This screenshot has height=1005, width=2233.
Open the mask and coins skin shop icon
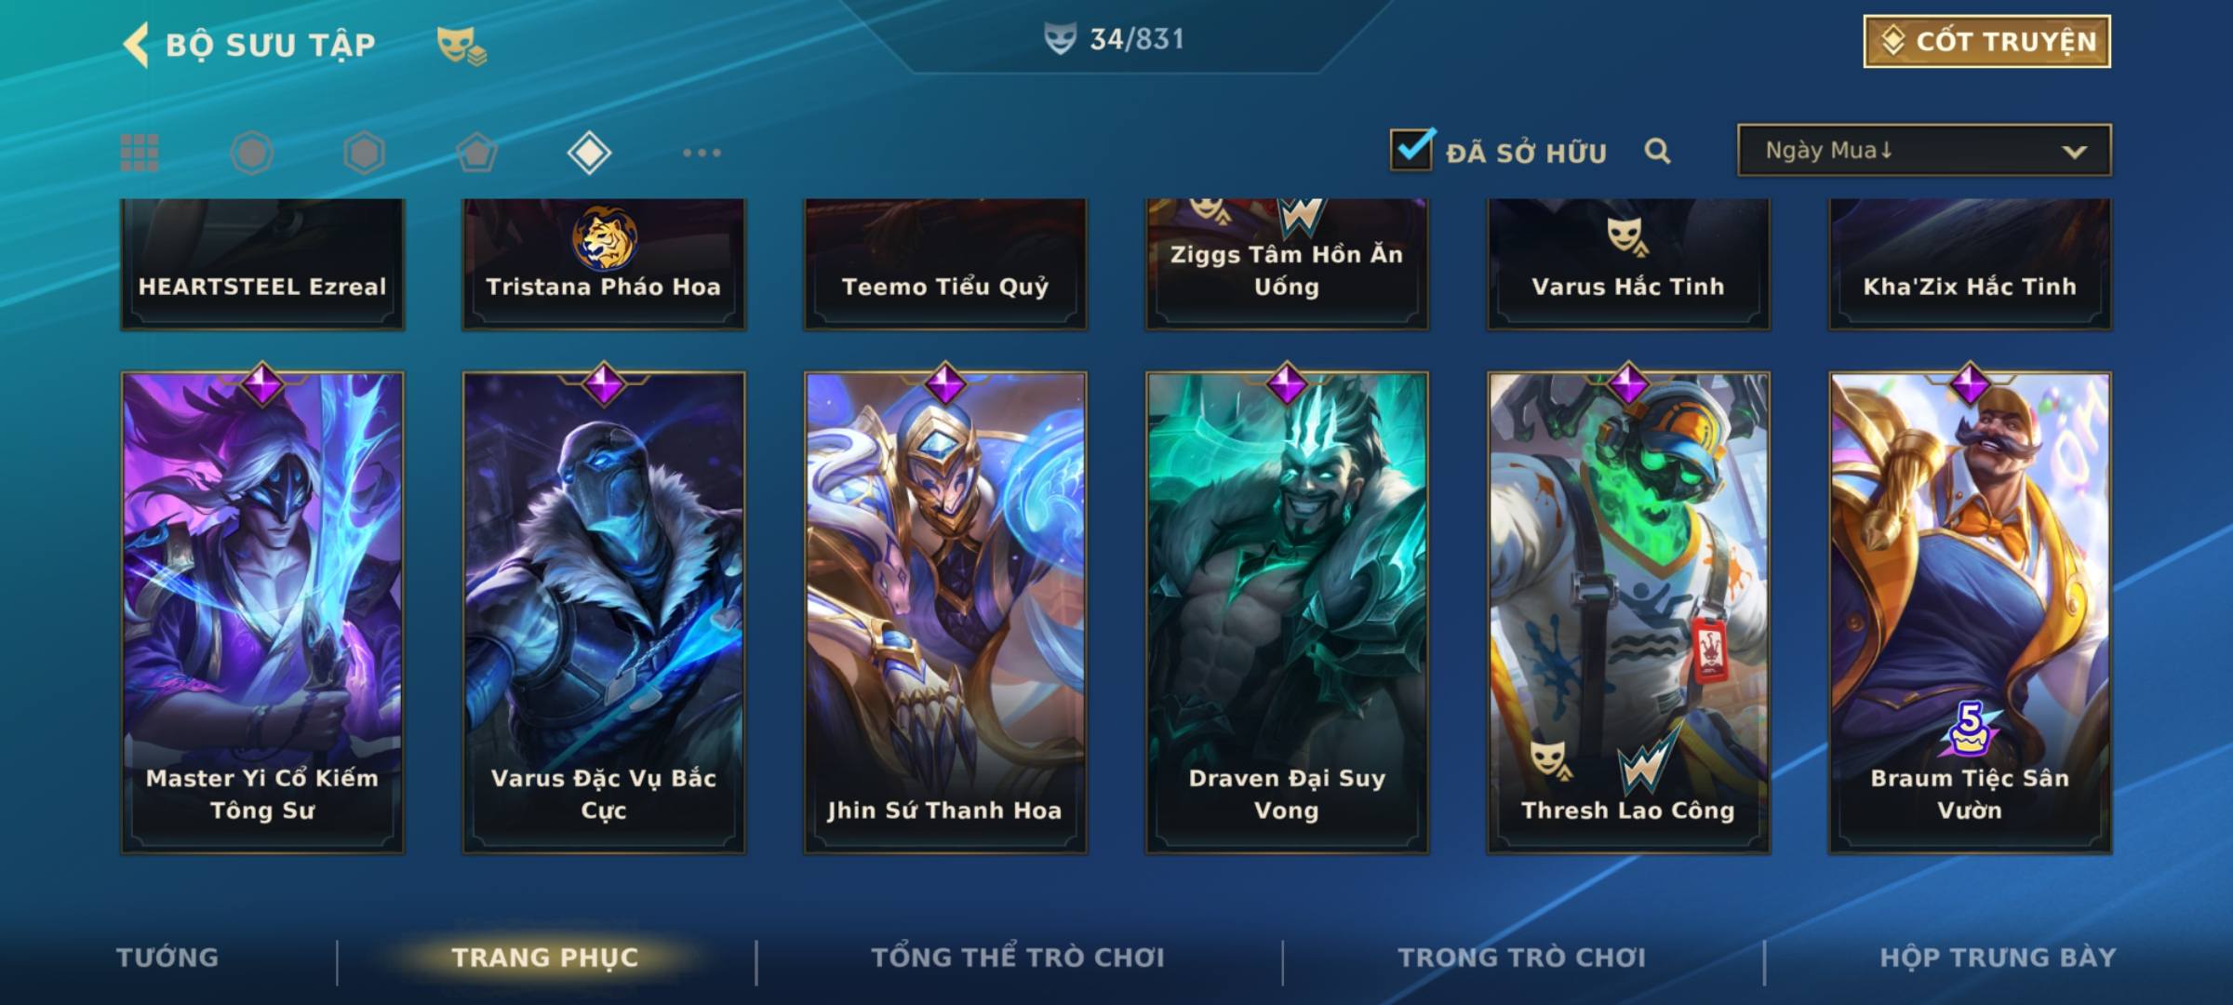pos(461,45)
